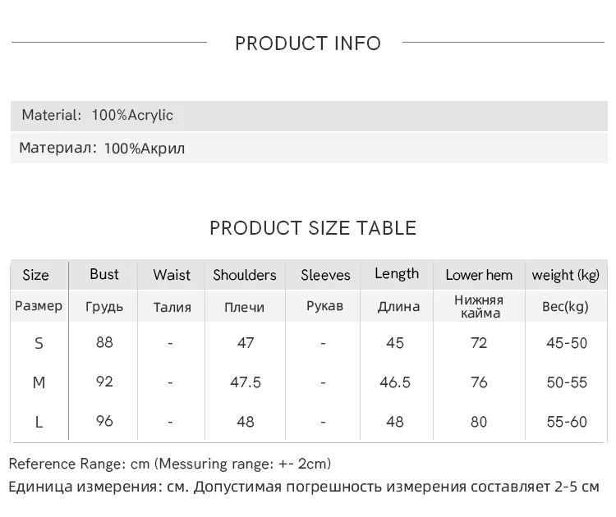
Task: Click the Reference Range cm note
Action: click(x=170, y=464)
